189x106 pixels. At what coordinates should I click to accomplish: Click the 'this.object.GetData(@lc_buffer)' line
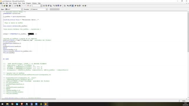[x=15, y=26]
